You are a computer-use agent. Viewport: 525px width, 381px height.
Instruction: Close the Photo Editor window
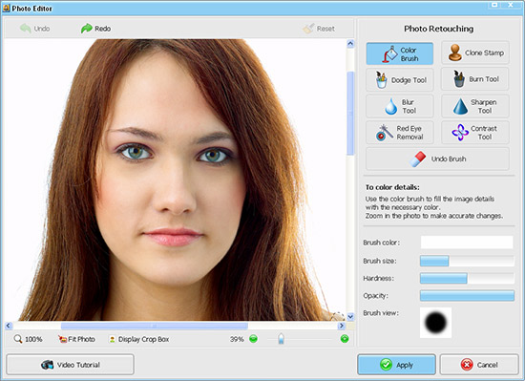pos(511,5)
